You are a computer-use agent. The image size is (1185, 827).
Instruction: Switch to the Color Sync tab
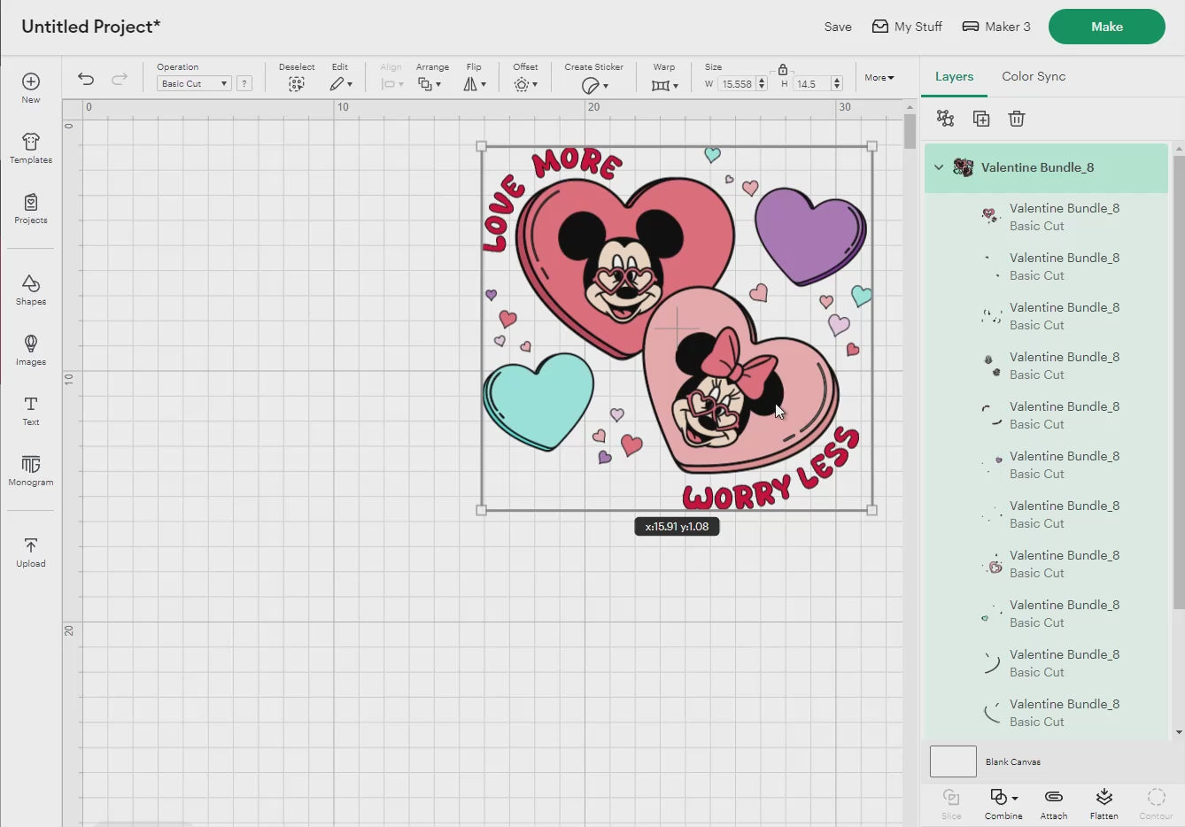[1034, 76]
